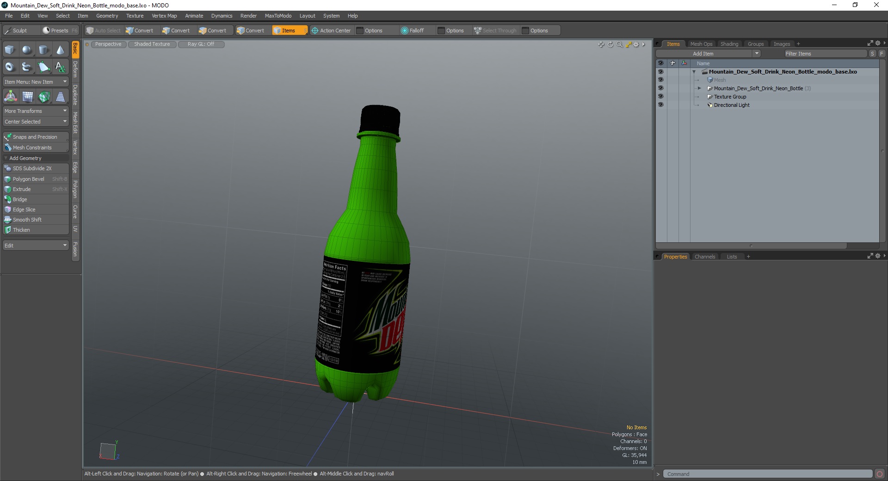Activate the Transform tool icon

[x=10, y=97]
